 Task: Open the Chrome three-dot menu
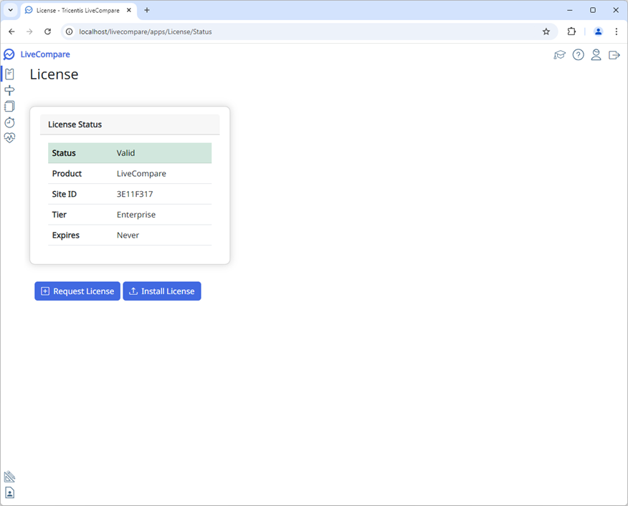click(617, 31)
